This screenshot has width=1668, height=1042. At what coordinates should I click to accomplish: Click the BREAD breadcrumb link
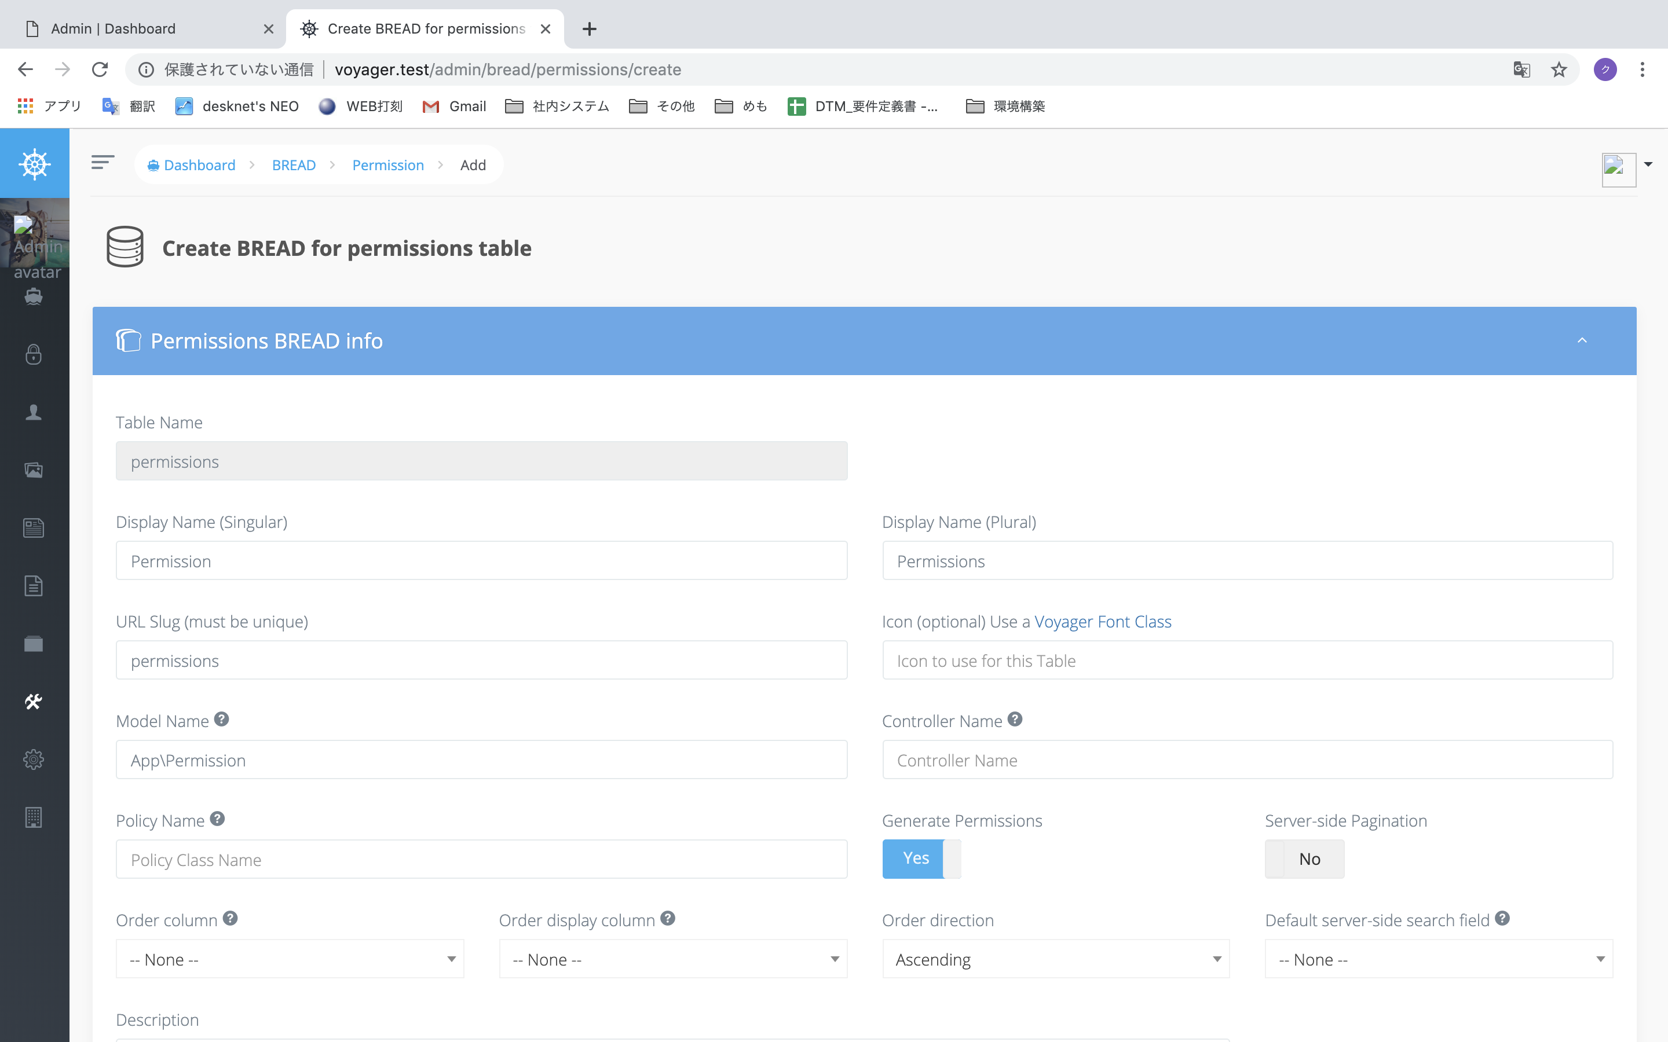(x=294, y=166)
